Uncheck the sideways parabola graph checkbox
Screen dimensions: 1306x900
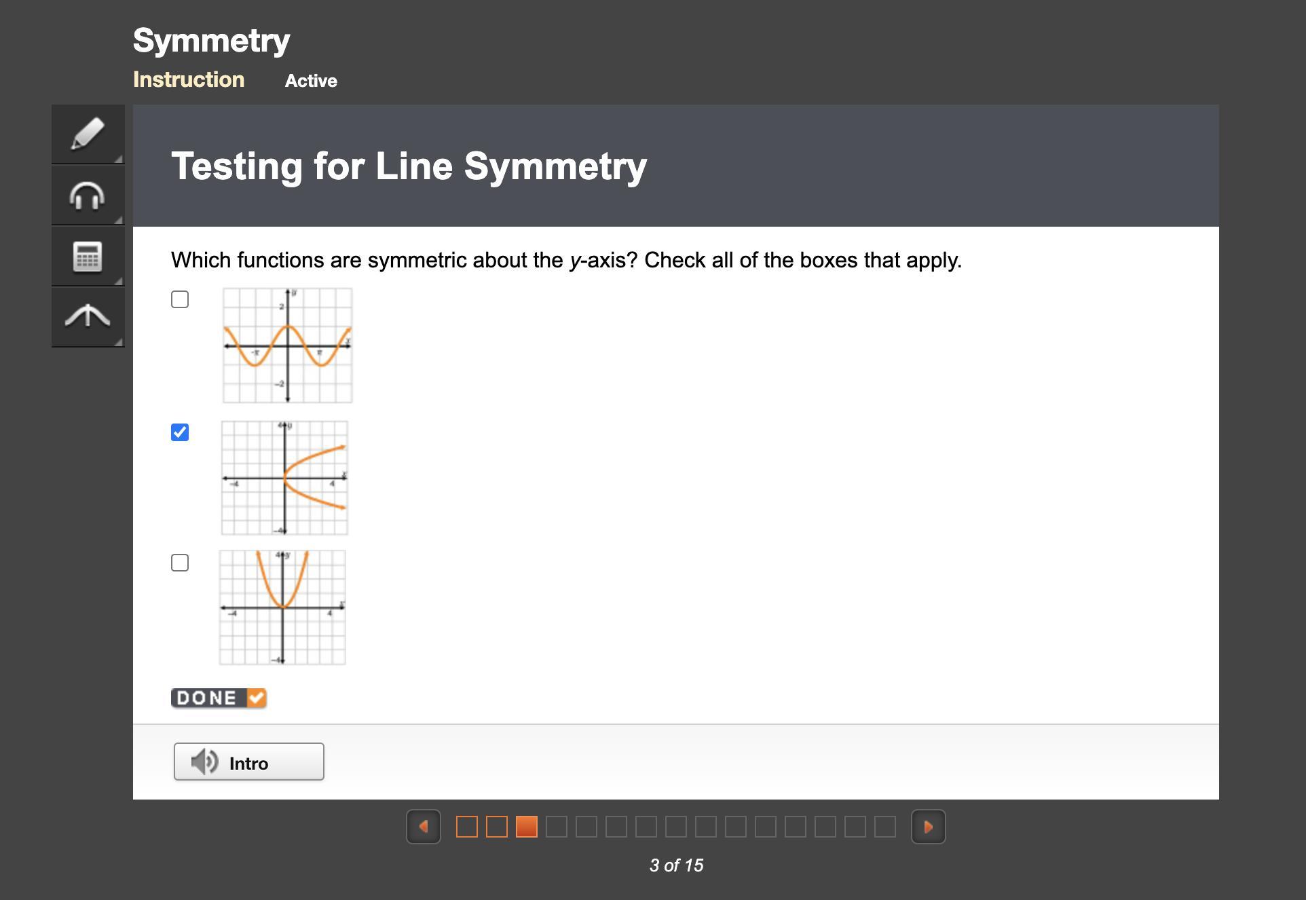pyautogui.click(x=180, y=432)
